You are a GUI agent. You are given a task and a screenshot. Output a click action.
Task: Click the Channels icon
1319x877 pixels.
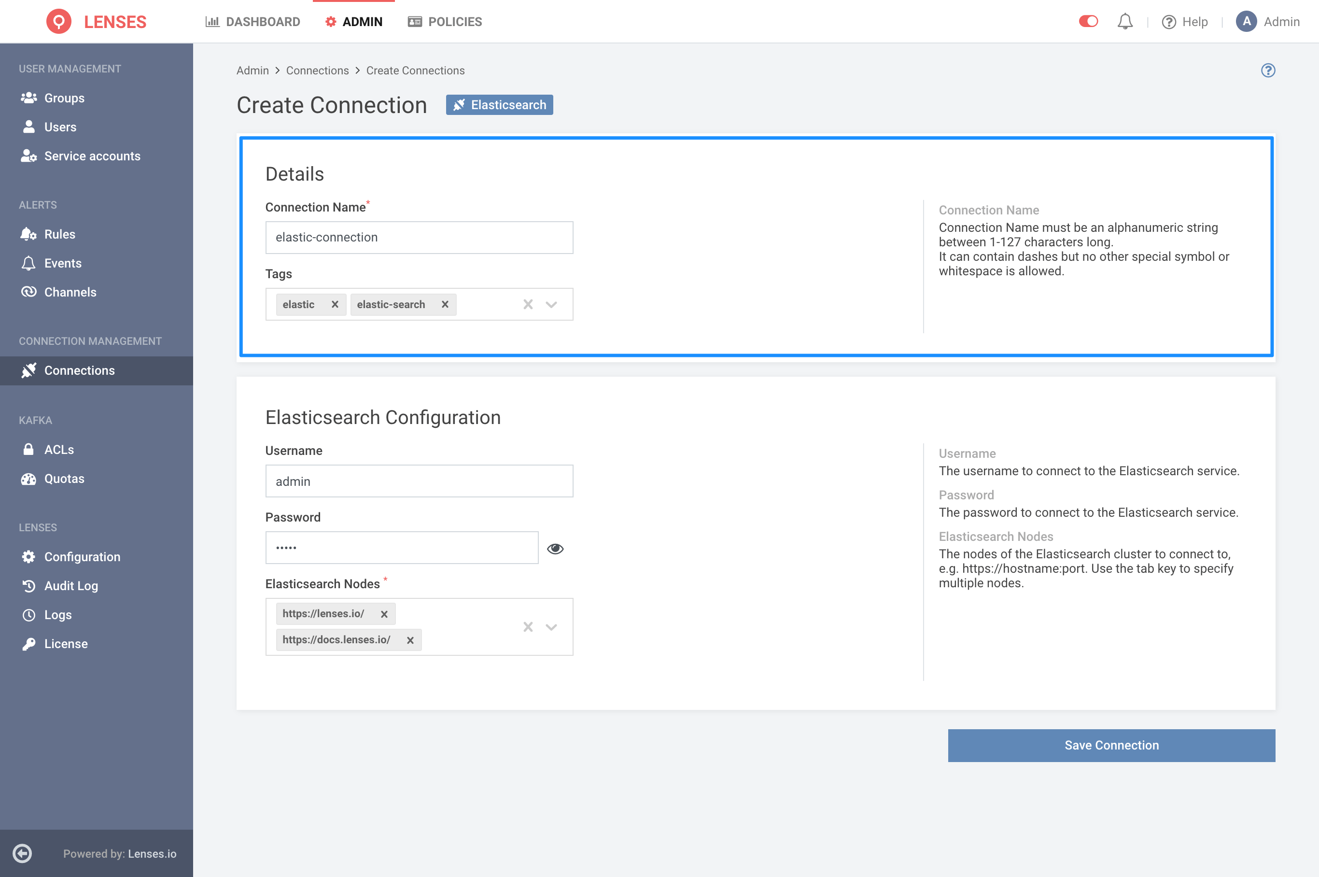coord(28,292)
